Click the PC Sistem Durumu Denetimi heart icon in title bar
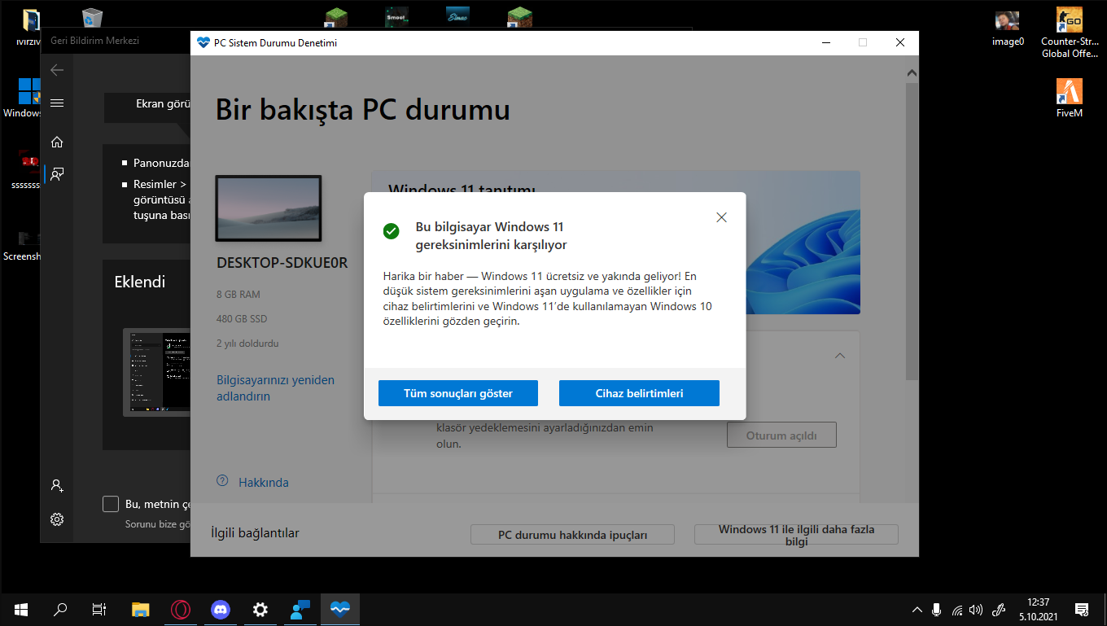 203,42
